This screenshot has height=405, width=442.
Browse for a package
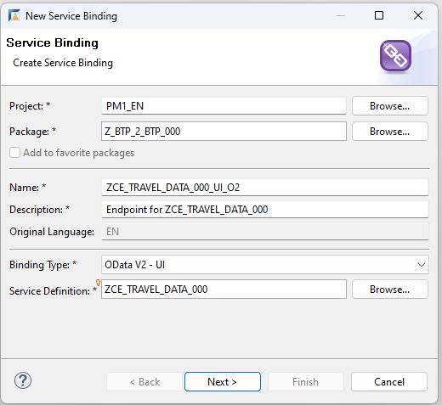click(x=390, y=132)
